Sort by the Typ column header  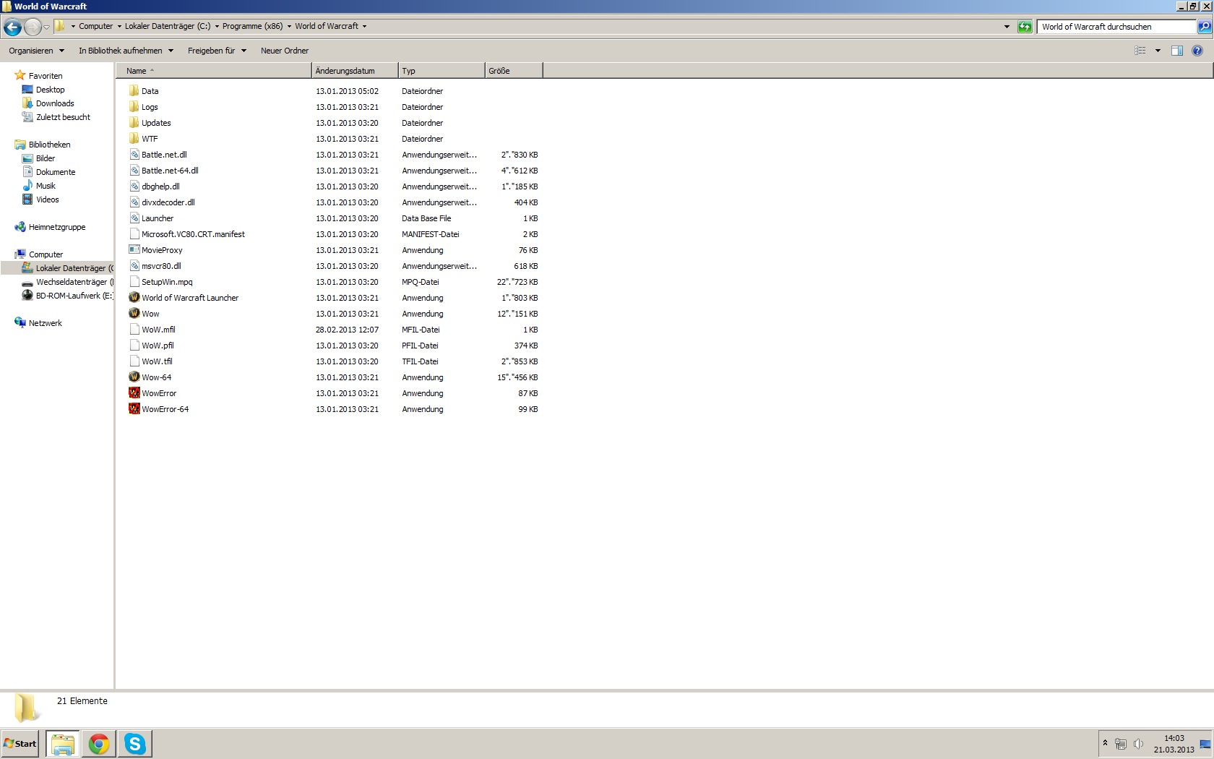[442, 71]
